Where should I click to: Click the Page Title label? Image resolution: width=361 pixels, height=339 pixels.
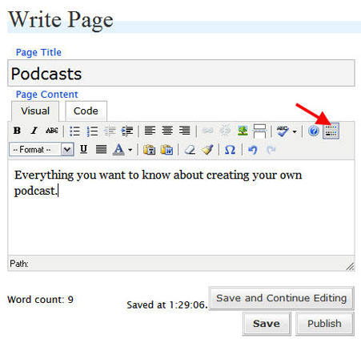tap(38, 52)
